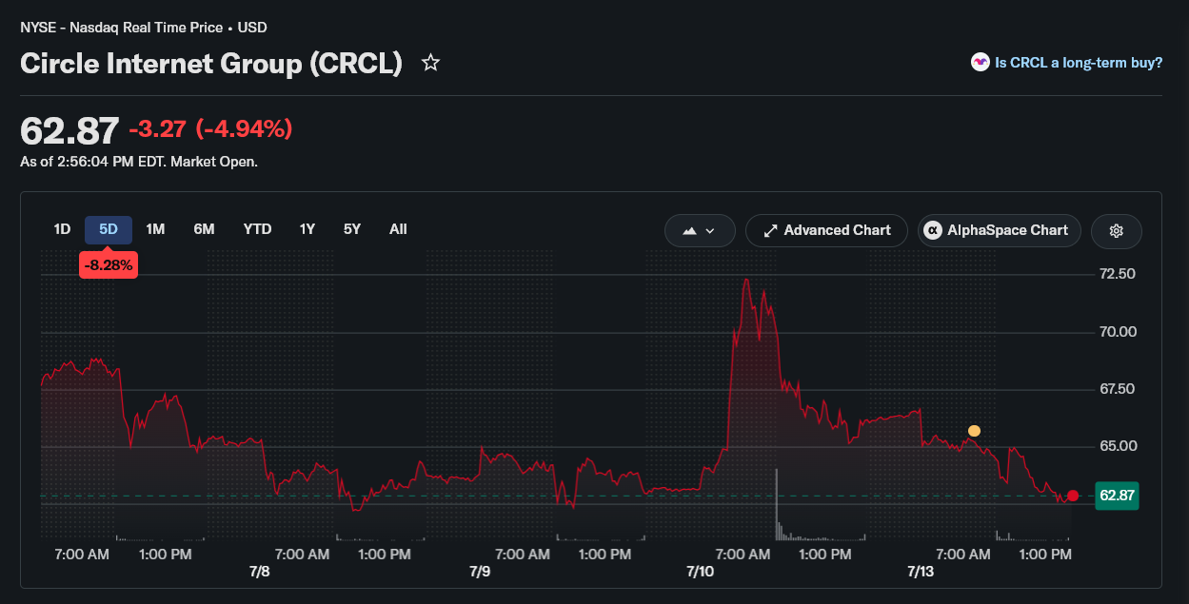The width and height of the screenshot is (1189, 604).
Task: Switch chart to 6M range
Action: tap(204, 229)
